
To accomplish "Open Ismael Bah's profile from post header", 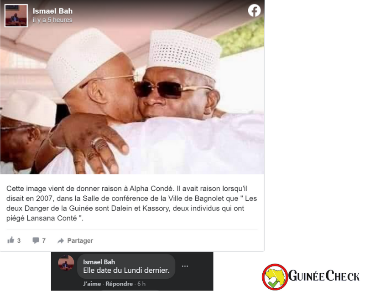I will pos(52,11).
